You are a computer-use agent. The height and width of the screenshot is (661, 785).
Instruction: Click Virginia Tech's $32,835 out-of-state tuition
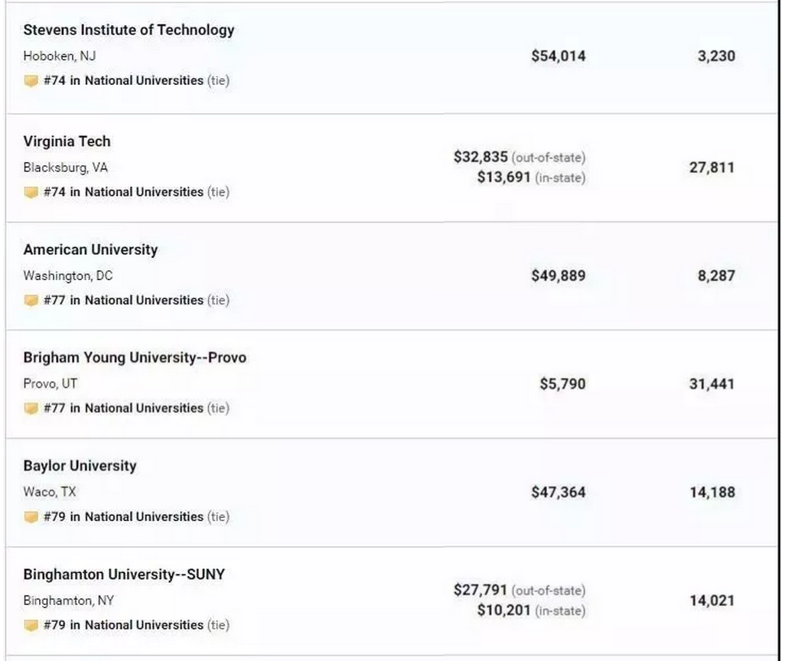480,157
